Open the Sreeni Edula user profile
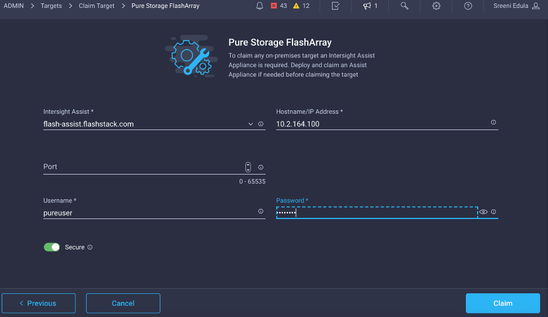 [516, 6]
